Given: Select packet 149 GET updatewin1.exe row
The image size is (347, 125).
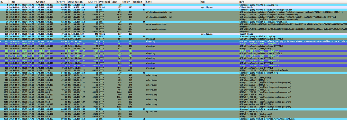Looking at the screenshot, I should pyautogui.click(x=173, y=38).
